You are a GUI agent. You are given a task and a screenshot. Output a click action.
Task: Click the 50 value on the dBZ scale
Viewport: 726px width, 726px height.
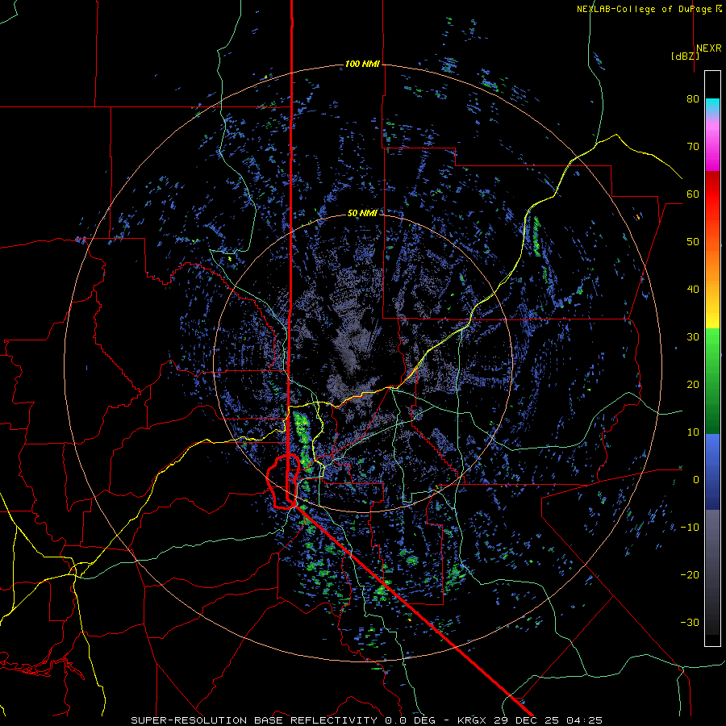(x=693, y=242)
